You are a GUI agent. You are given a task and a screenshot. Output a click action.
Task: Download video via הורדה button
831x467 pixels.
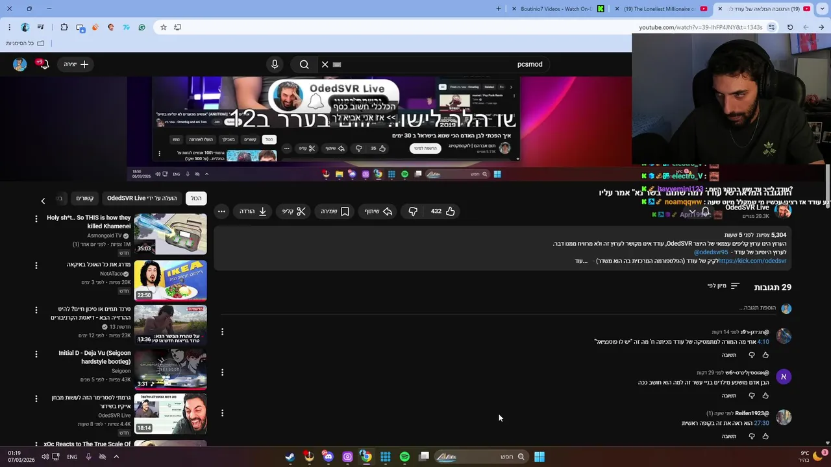[x=253, y=211]
